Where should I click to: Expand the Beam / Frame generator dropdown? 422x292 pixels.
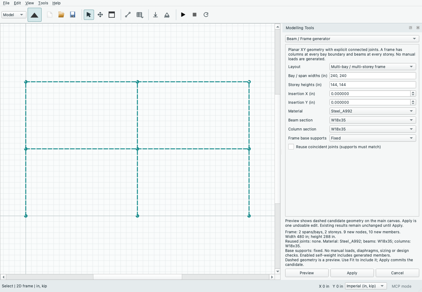pos(352,39)
